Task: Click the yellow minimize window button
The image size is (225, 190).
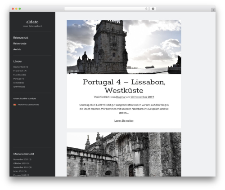Action: coord(16,9)
